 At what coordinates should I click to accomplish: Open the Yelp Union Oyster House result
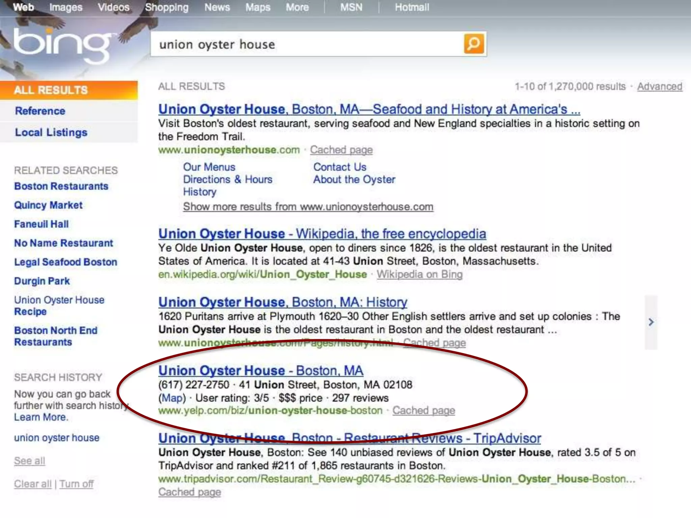(261, 371)
